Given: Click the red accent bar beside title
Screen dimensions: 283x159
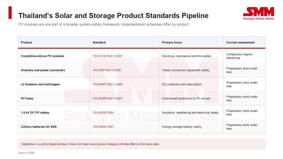Looking at the screenshot, I should (10, 13).
